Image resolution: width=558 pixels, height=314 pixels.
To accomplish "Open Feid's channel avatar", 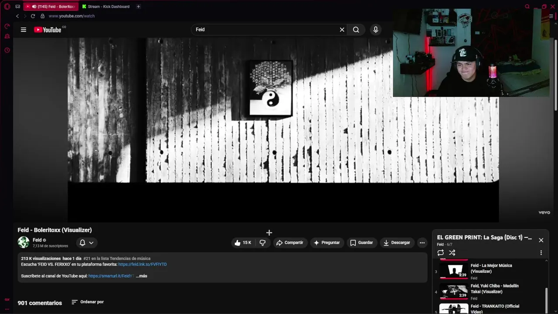I will 24,242.
